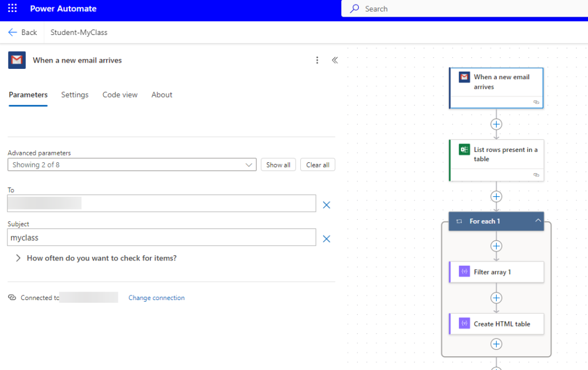The height and width of the screenshot is (370, 588).
Task: Click the Show all button
Action: tap(278, 165)
